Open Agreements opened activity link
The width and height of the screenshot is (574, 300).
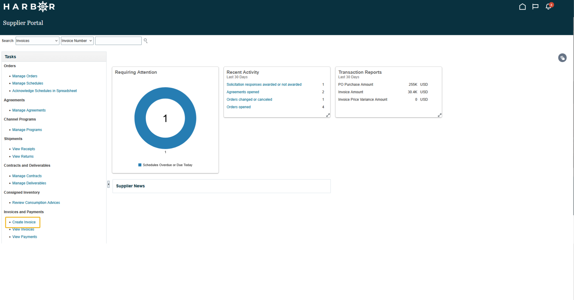click(243, 92)
